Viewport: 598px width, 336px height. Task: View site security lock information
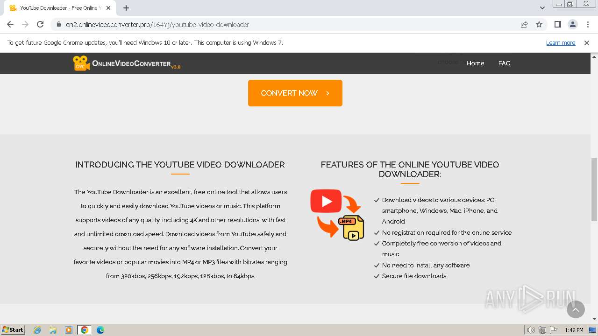(x=59, y=25)
